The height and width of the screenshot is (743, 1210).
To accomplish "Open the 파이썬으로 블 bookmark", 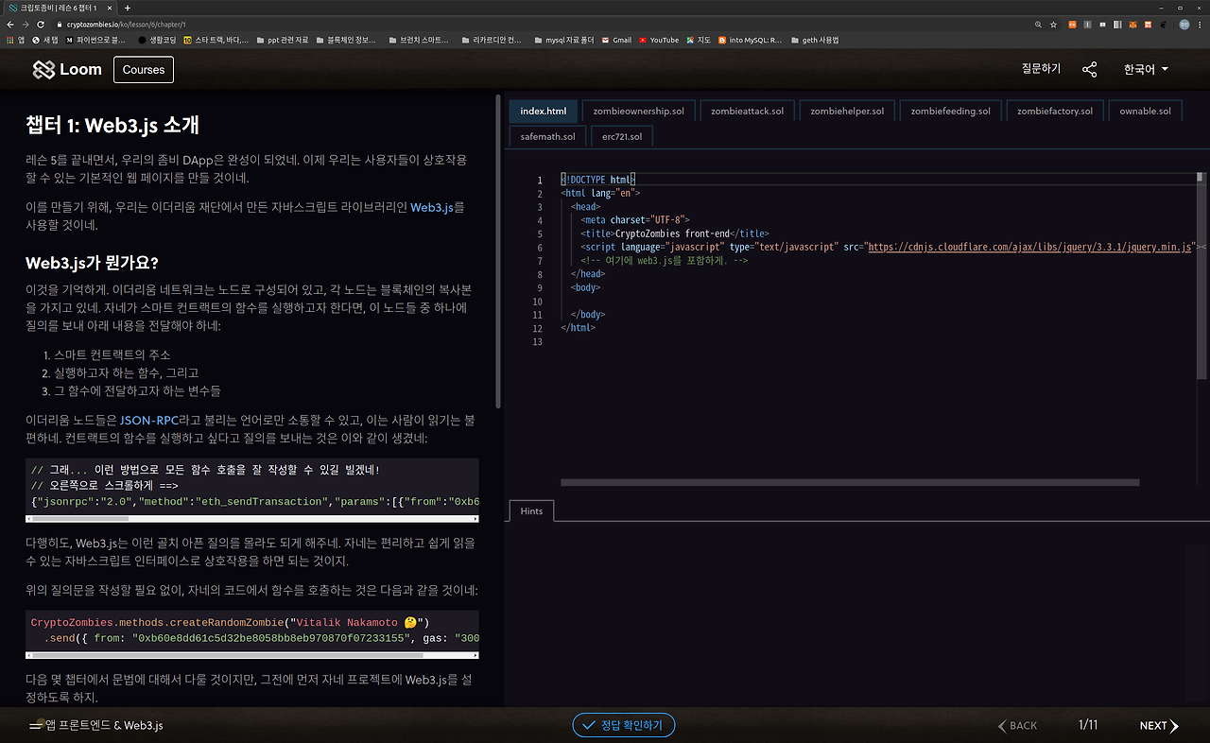I will (x=95, y=40).
